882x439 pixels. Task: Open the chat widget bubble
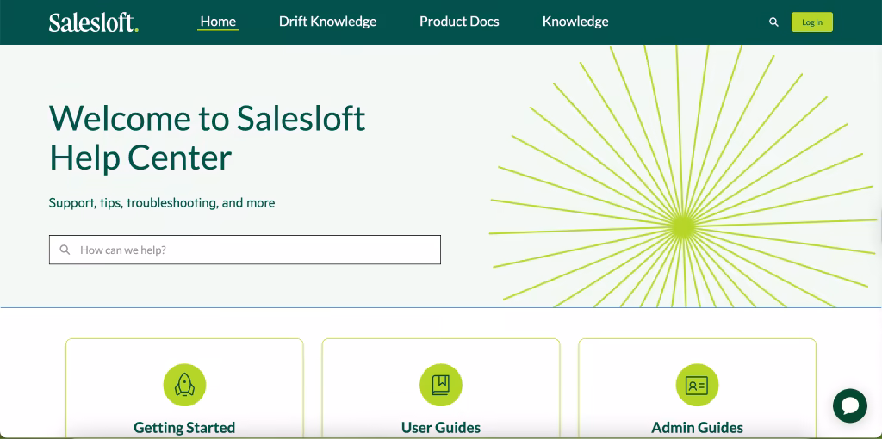coord(850,405)
